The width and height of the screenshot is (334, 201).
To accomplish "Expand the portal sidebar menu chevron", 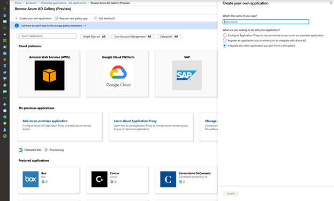I will click(7, 3).
